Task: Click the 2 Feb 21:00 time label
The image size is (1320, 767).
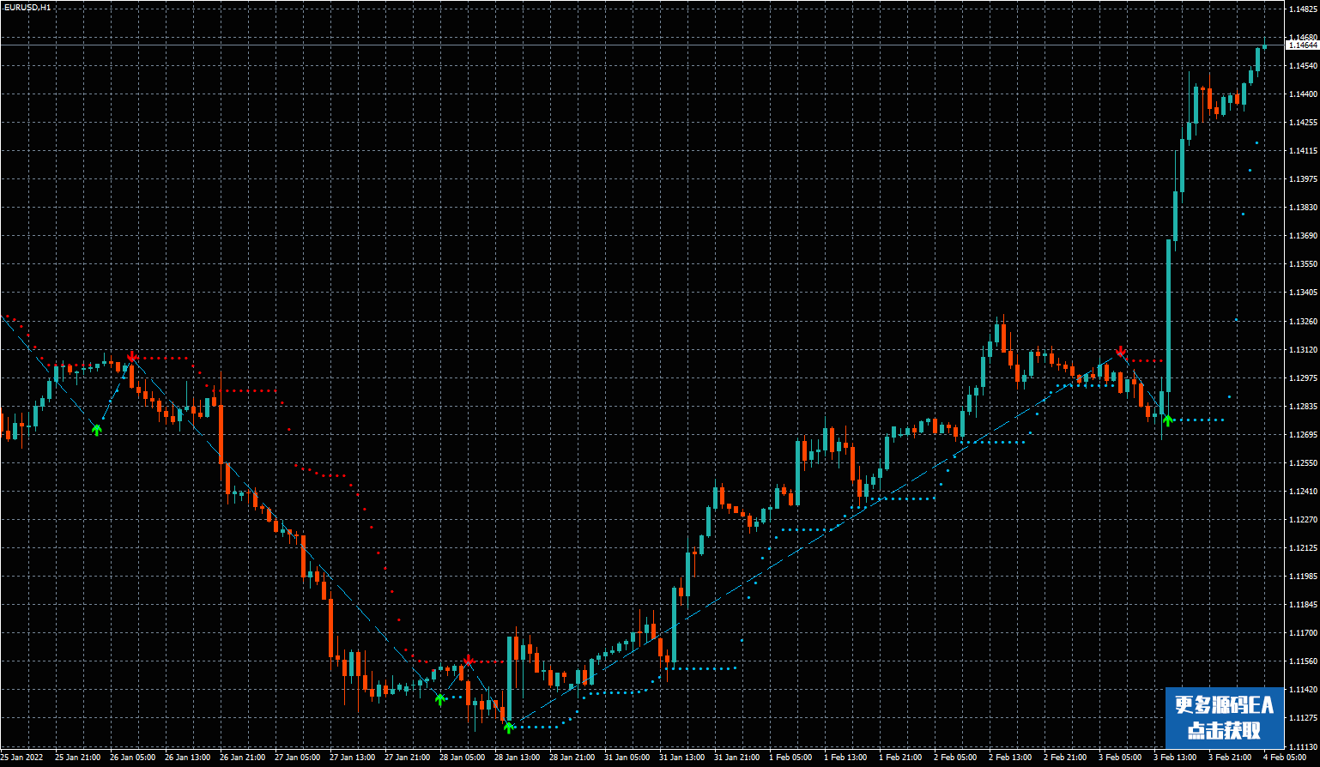Action: [x=1065, y=758]
